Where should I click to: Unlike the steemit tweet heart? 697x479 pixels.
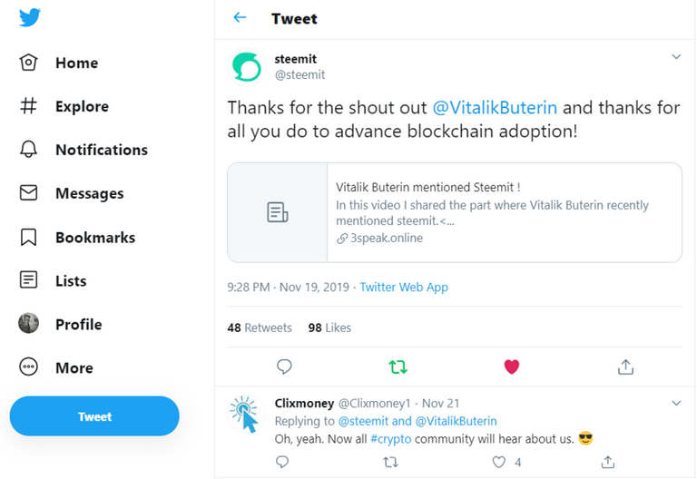(x=512, y=367)
